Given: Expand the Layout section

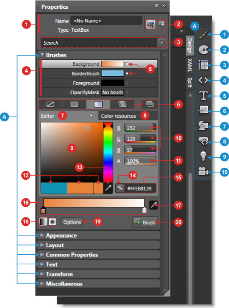Looking at the screenshot, I should click(42, 245).
